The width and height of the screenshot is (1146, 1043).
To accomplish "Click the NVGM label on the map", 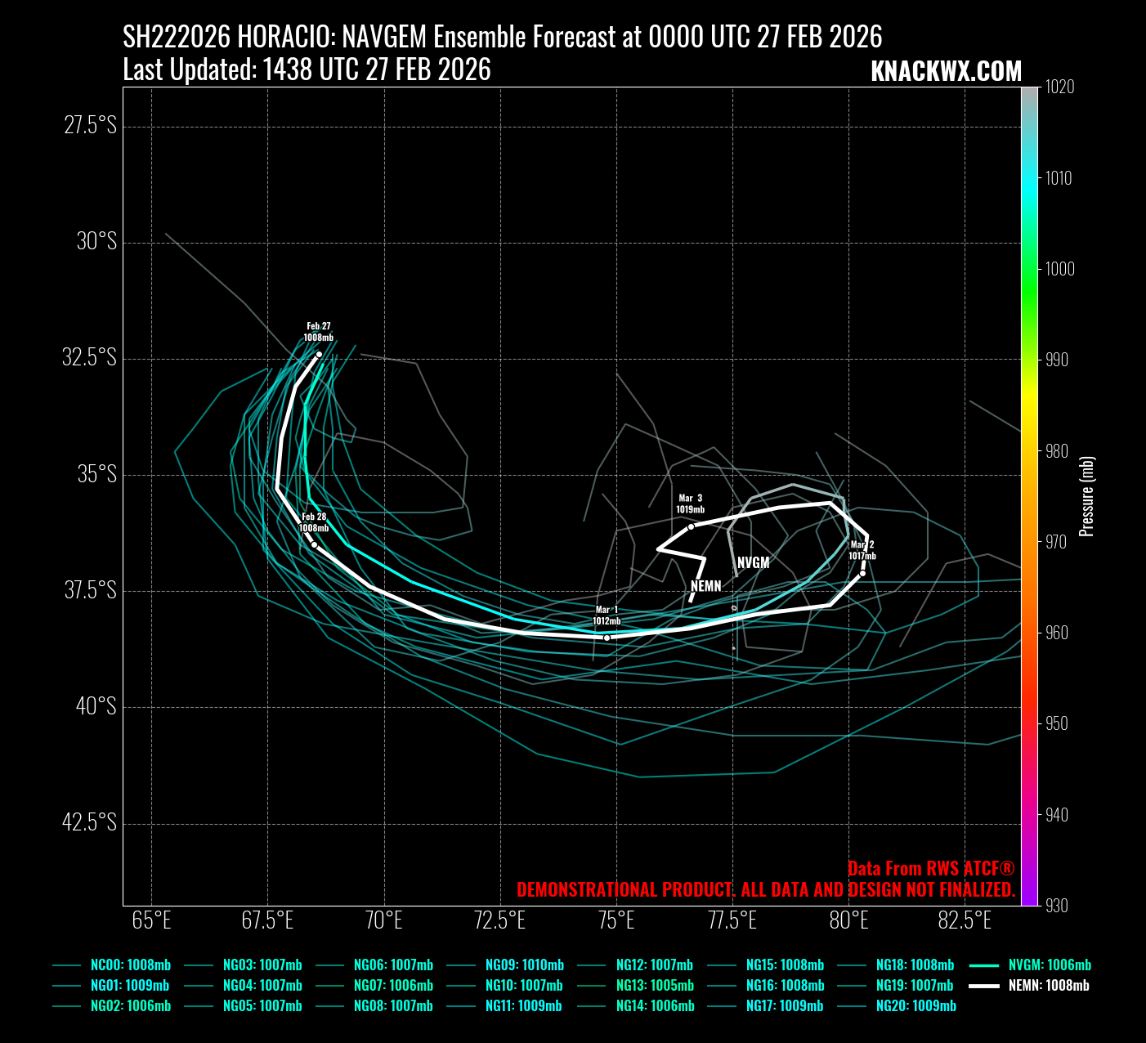I will 753,563.
